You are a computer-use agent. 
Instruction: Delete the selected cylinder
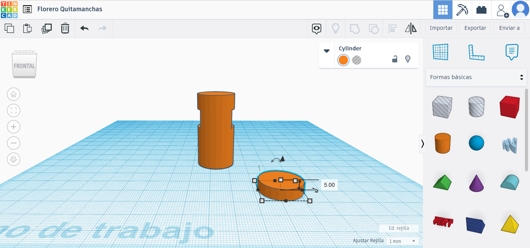[x=65, y=28]
